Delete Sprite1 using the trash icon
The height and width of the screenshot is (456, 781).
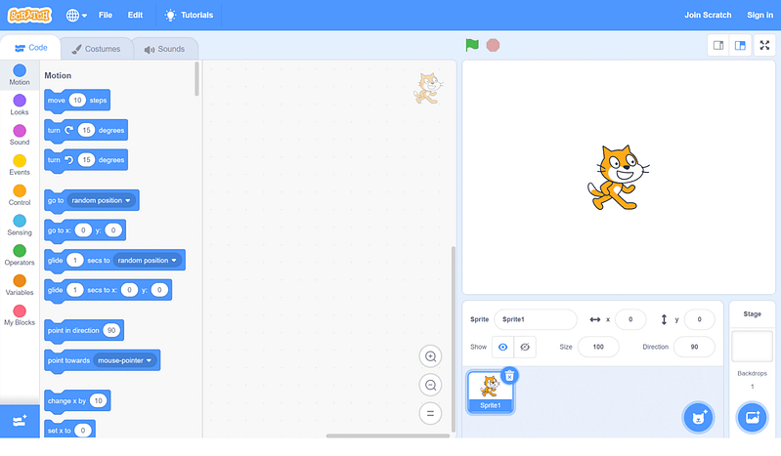click(509, 375)
